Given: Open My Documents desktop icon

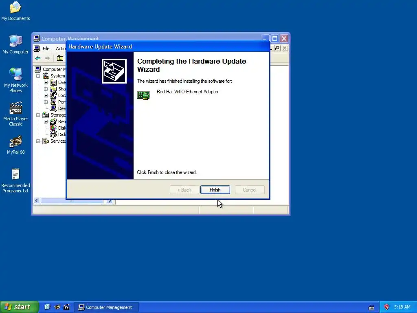Looking at the screenshot, I should pyautogui.click(x=15, y=11).
